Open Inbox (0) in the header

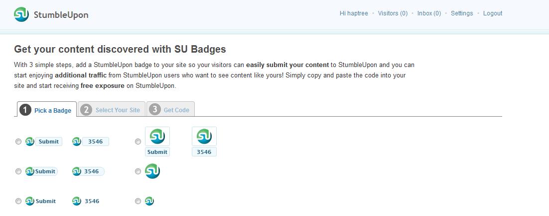429,13
